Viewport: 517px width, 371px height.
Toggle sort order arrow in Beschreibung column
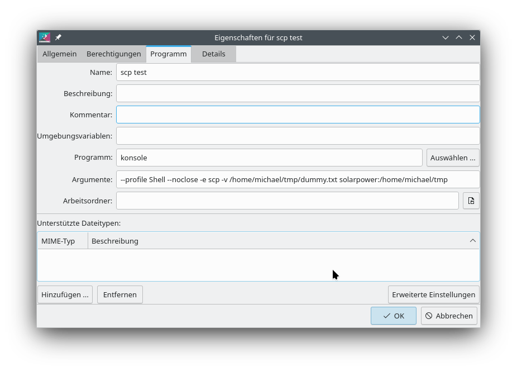click(x=472, y=241)
